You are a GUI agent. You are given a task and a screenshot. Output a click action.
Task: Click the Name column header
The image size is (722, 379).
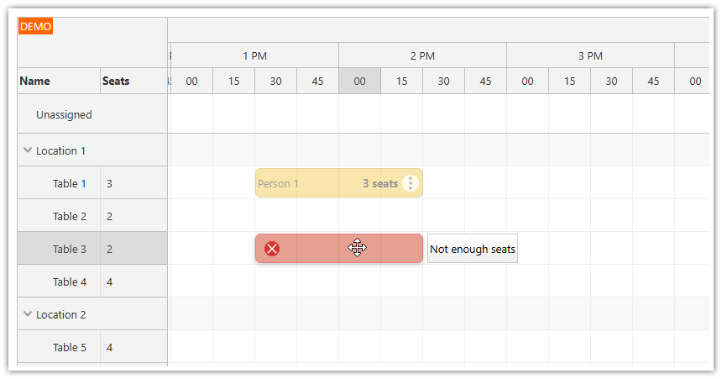tap(35, 82)
